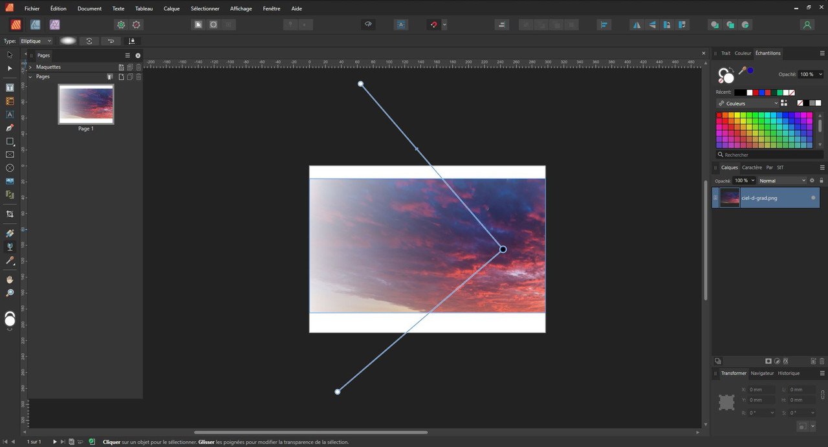Switch to the Navigateur tab
Screen dimensions: 828x447
click(762, 373)
